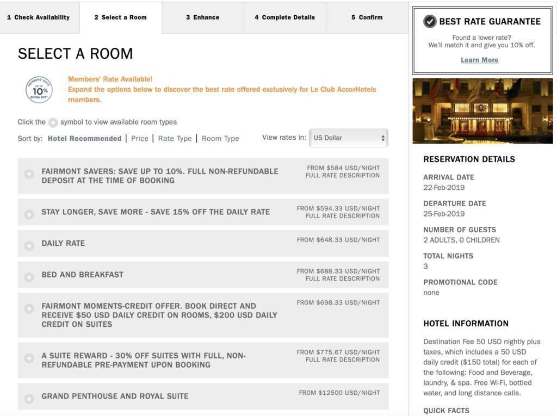Click the From $648.33 USD/Night price

pos(338,240)
